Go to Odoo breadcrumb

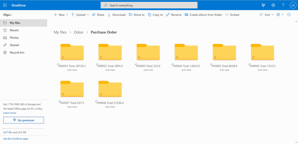tap(78, 32)
